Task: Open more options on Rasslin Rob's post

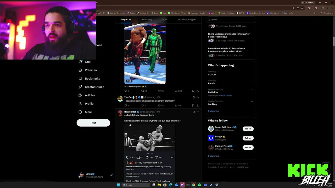Action: coord(198,112)
